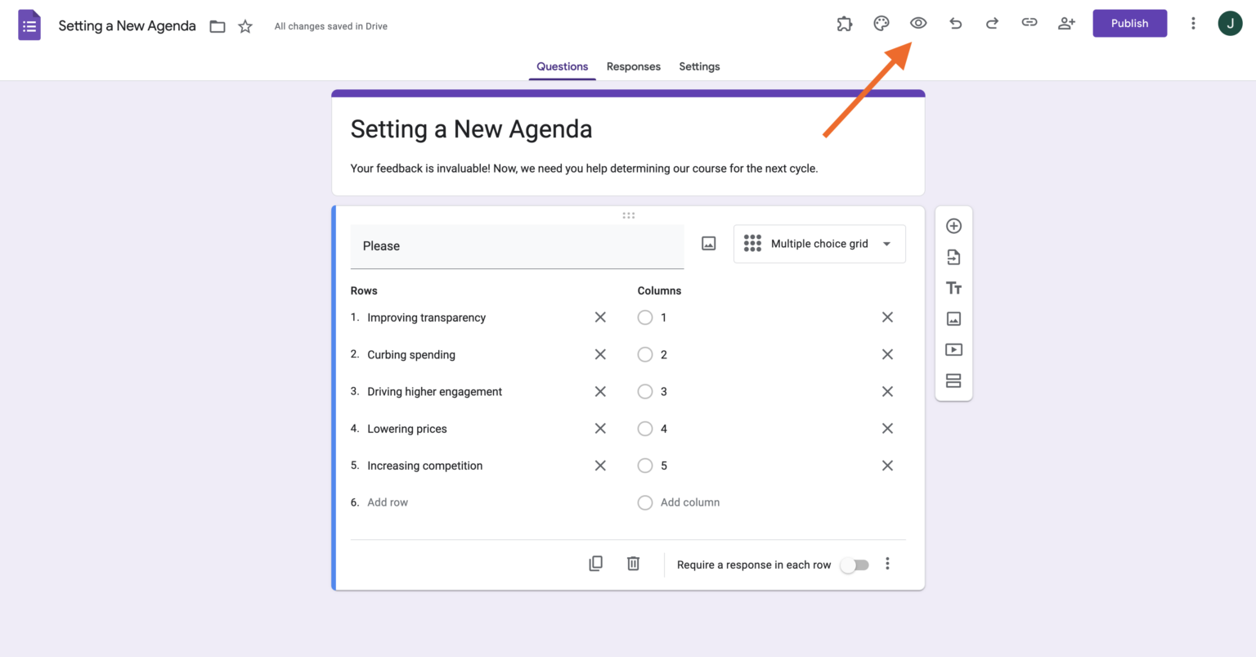Delete the question with the trash icon
Screen dimensions: 1256x657
(633, 563)
